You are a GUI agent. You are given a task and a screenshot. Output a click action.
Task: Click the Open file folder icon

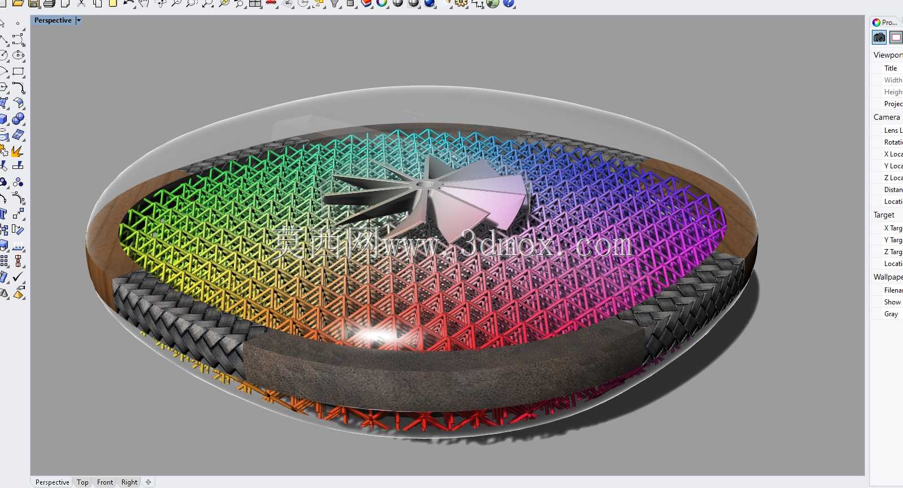click(x=18, y=3)
